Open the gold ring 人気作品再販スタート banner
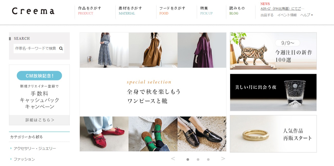The image size is (334, 166). click(273, 134)
